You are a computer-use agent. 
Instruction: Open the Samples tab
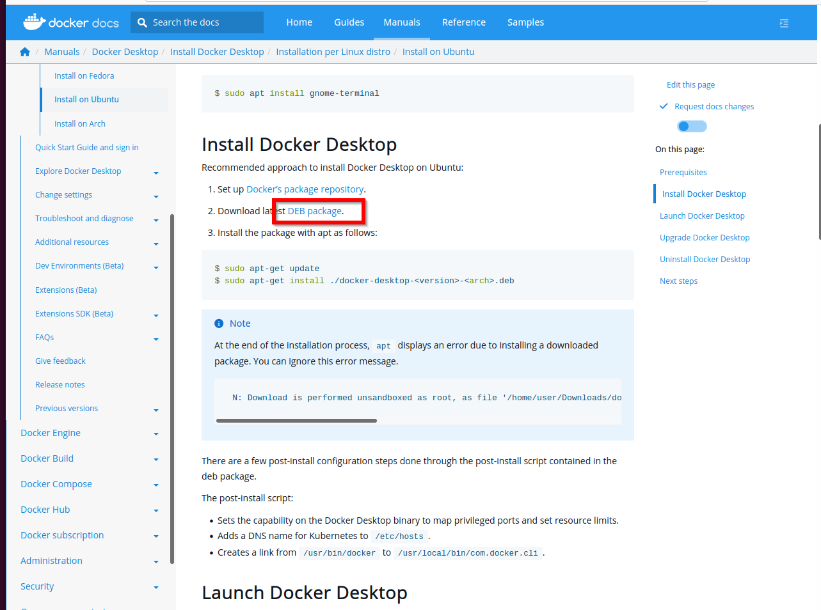(x=526, y=22)
